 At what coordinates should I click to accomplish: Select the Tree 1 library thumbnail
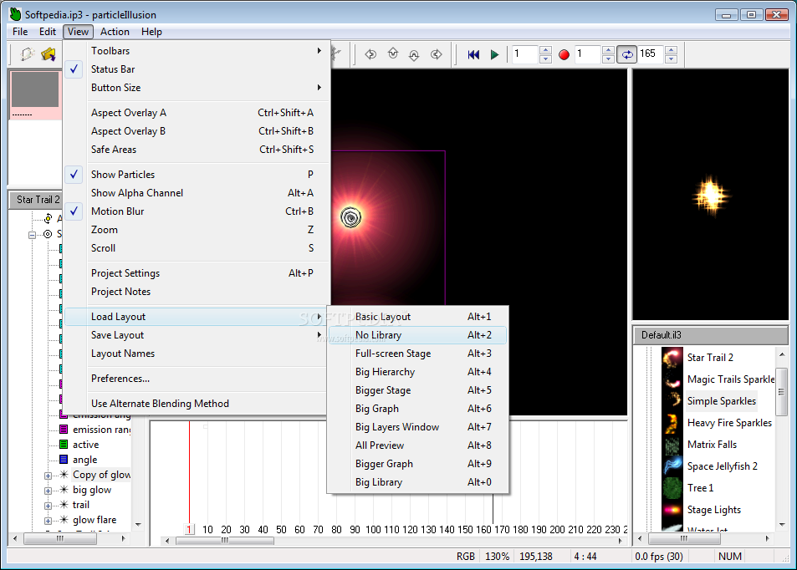(x=672, y=488)
